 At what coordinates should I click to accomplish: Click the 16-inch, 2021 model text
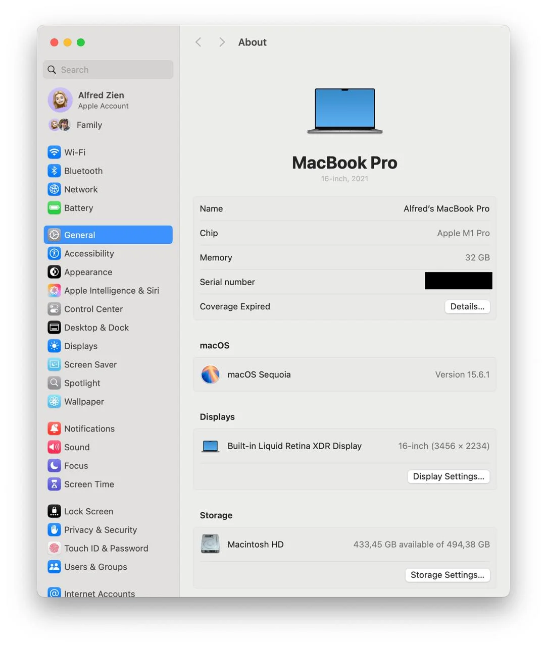click(344, 179)
